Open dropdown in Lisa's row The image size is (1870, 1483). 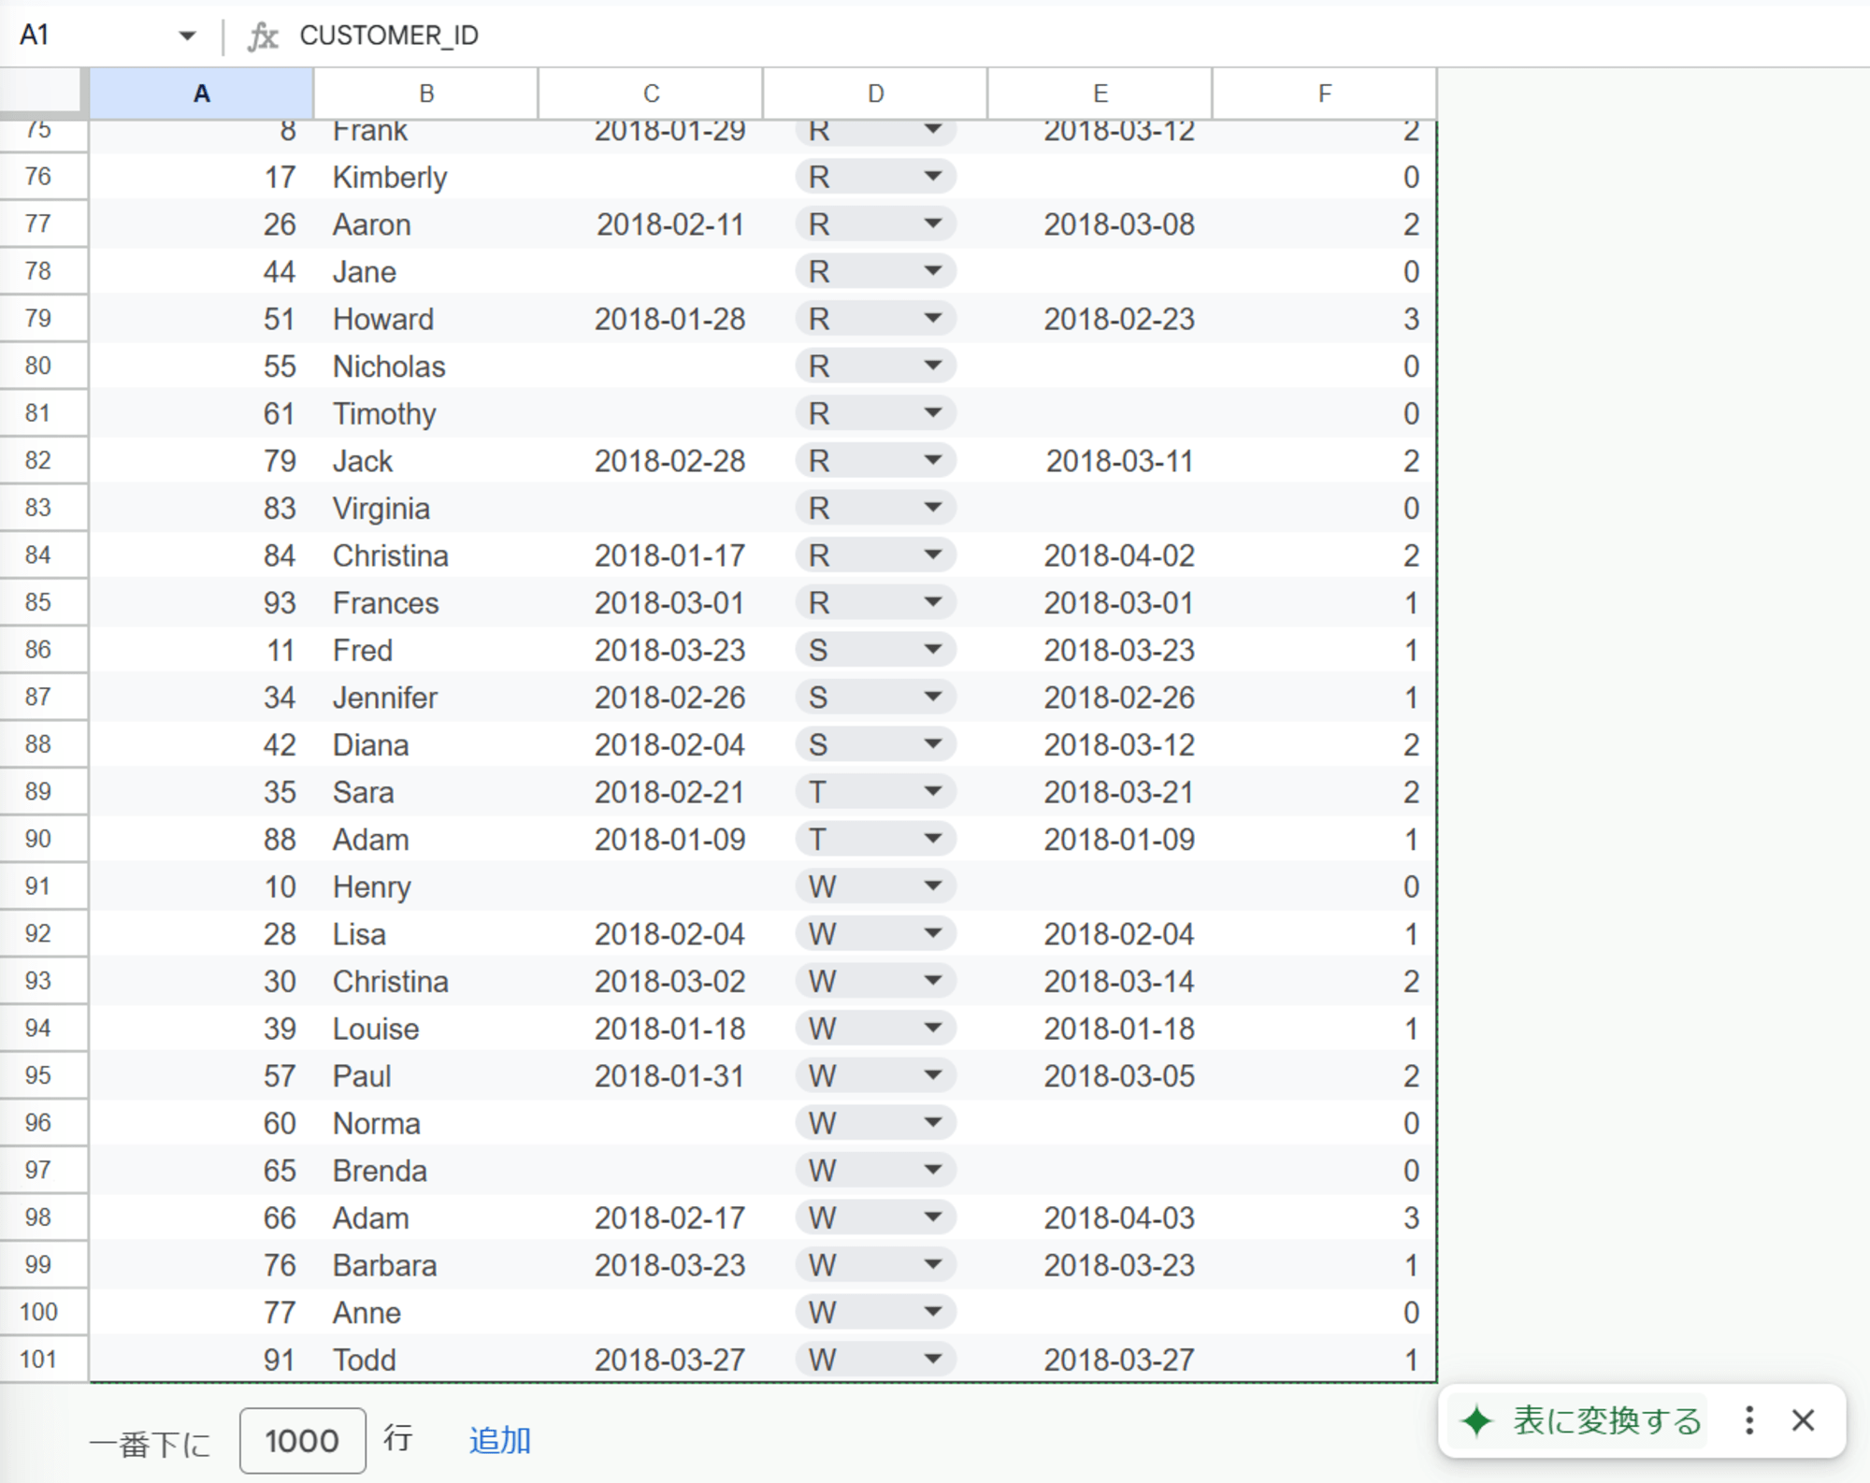click(932, 933)
